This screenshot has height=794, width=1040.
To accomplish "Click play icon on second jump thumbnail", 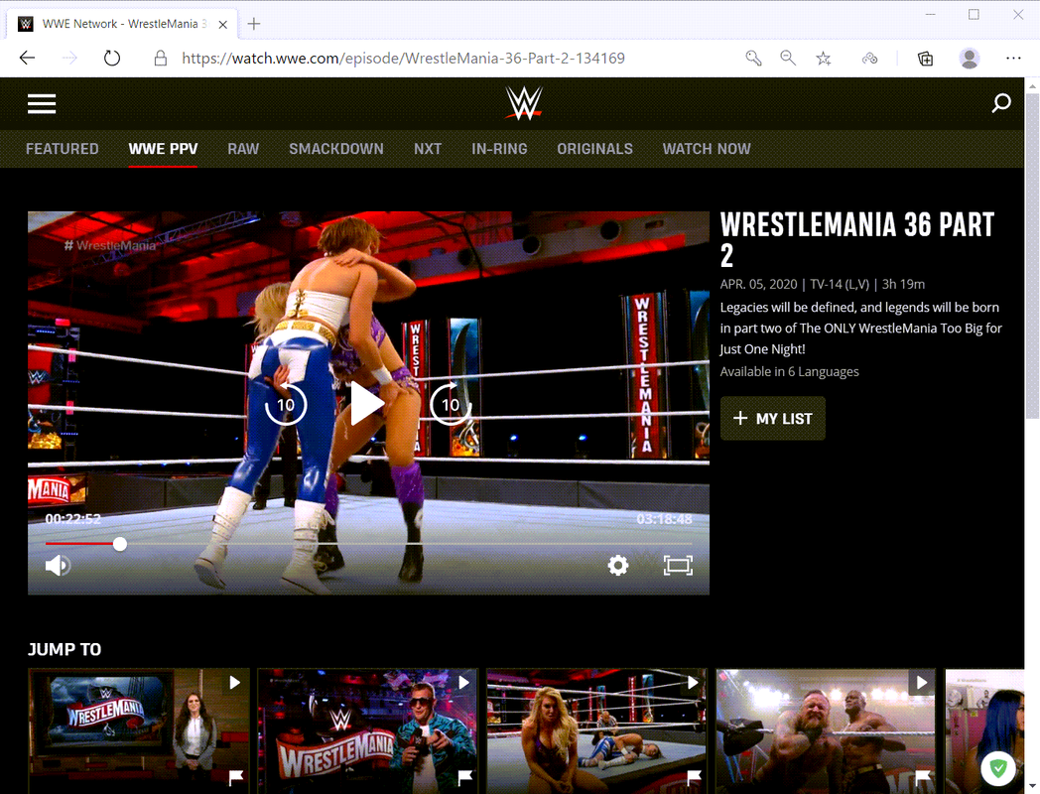I will (464, 683).
